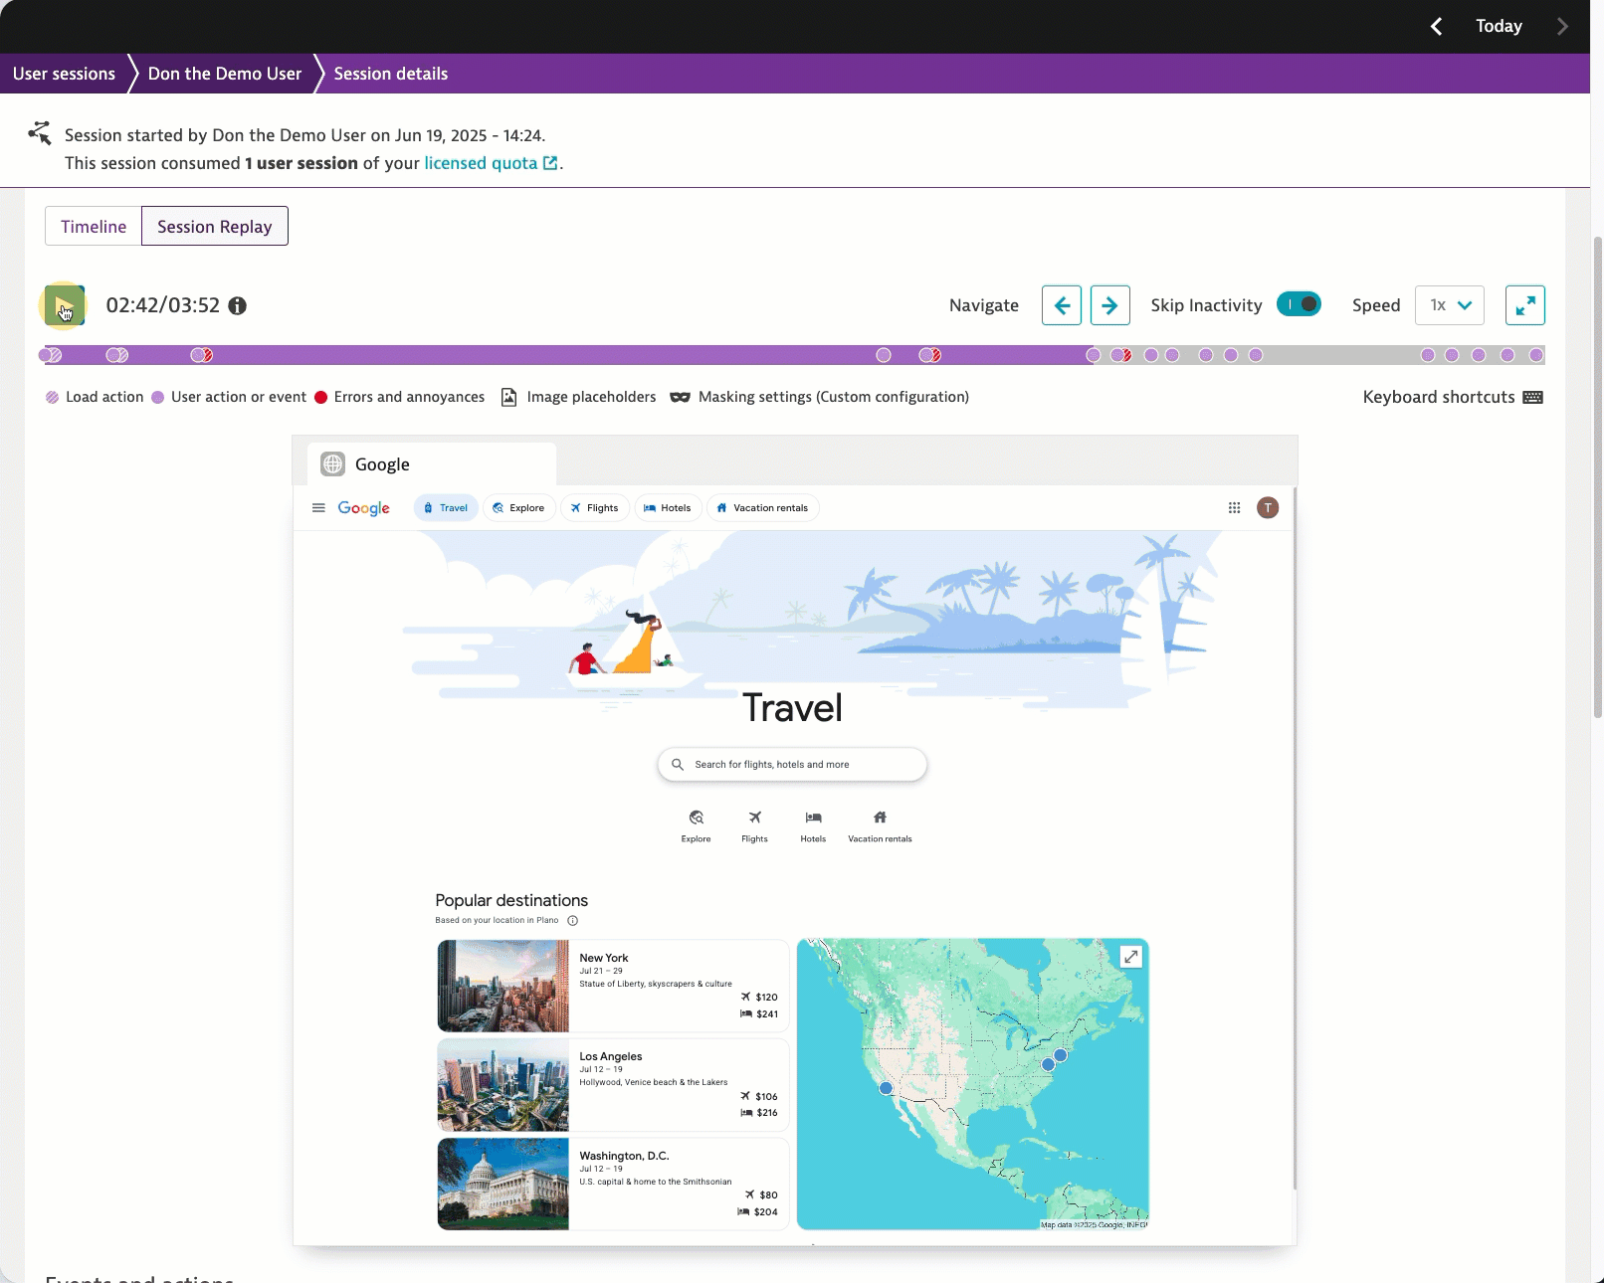Click the page vertical scrollbar

(1598, 477)
